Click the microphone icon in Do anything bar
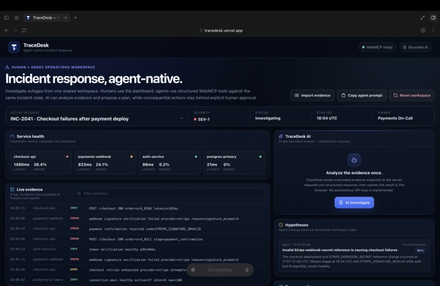This screenshot has width=440, height=286. [x=247, y=270]
